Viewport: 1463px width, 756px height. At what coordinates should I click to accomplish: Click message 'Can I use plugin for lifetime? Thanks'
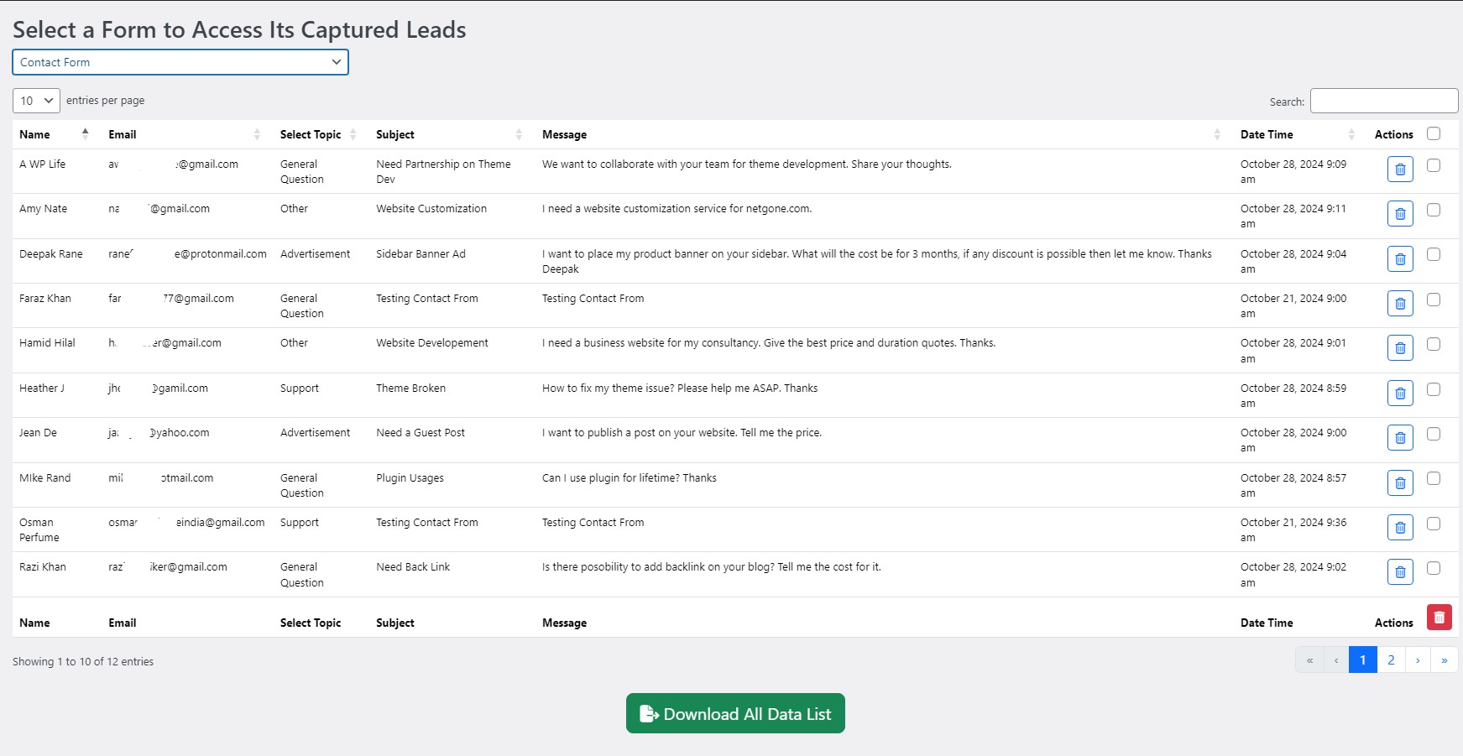pyautogui.click(x=630, y=477)
